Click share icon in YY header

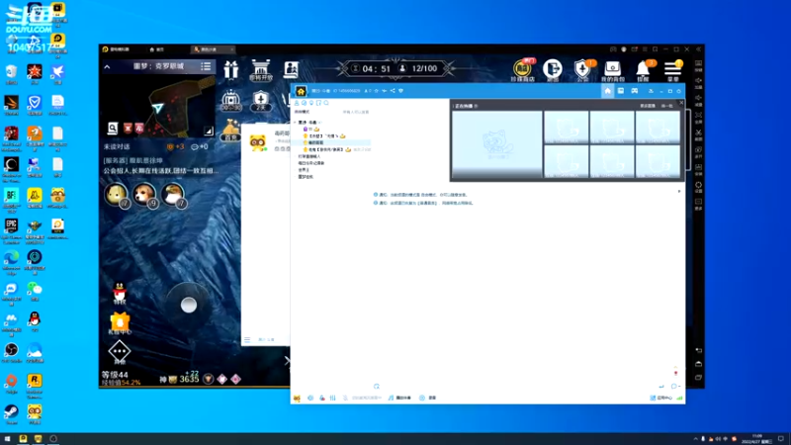(x=393, y=91)
